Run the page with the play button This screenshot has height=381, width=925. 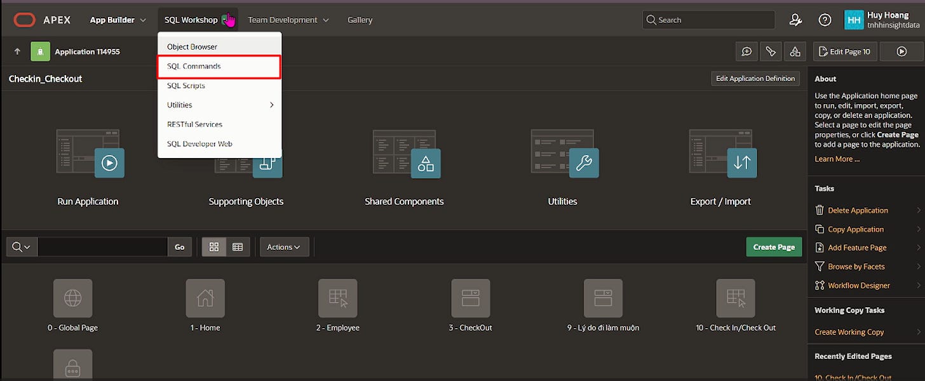(x=901, y=51)
